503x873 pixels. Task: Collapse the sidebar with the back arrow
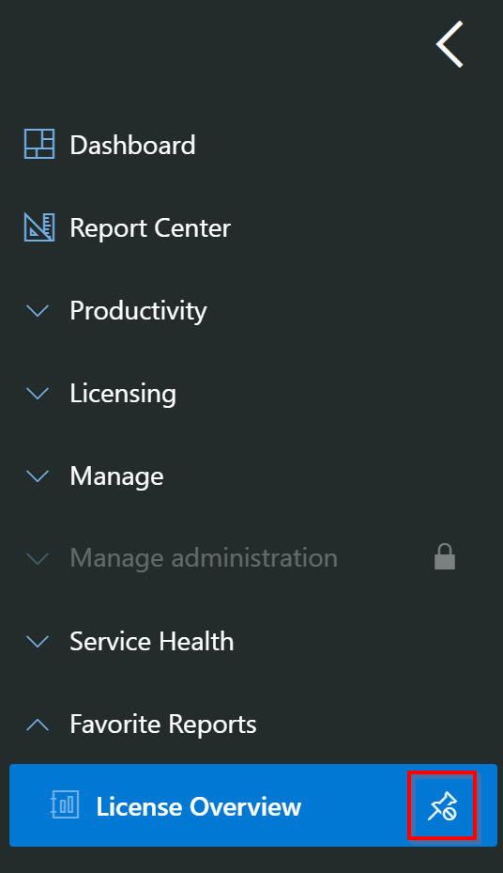[x=450, y=44]
